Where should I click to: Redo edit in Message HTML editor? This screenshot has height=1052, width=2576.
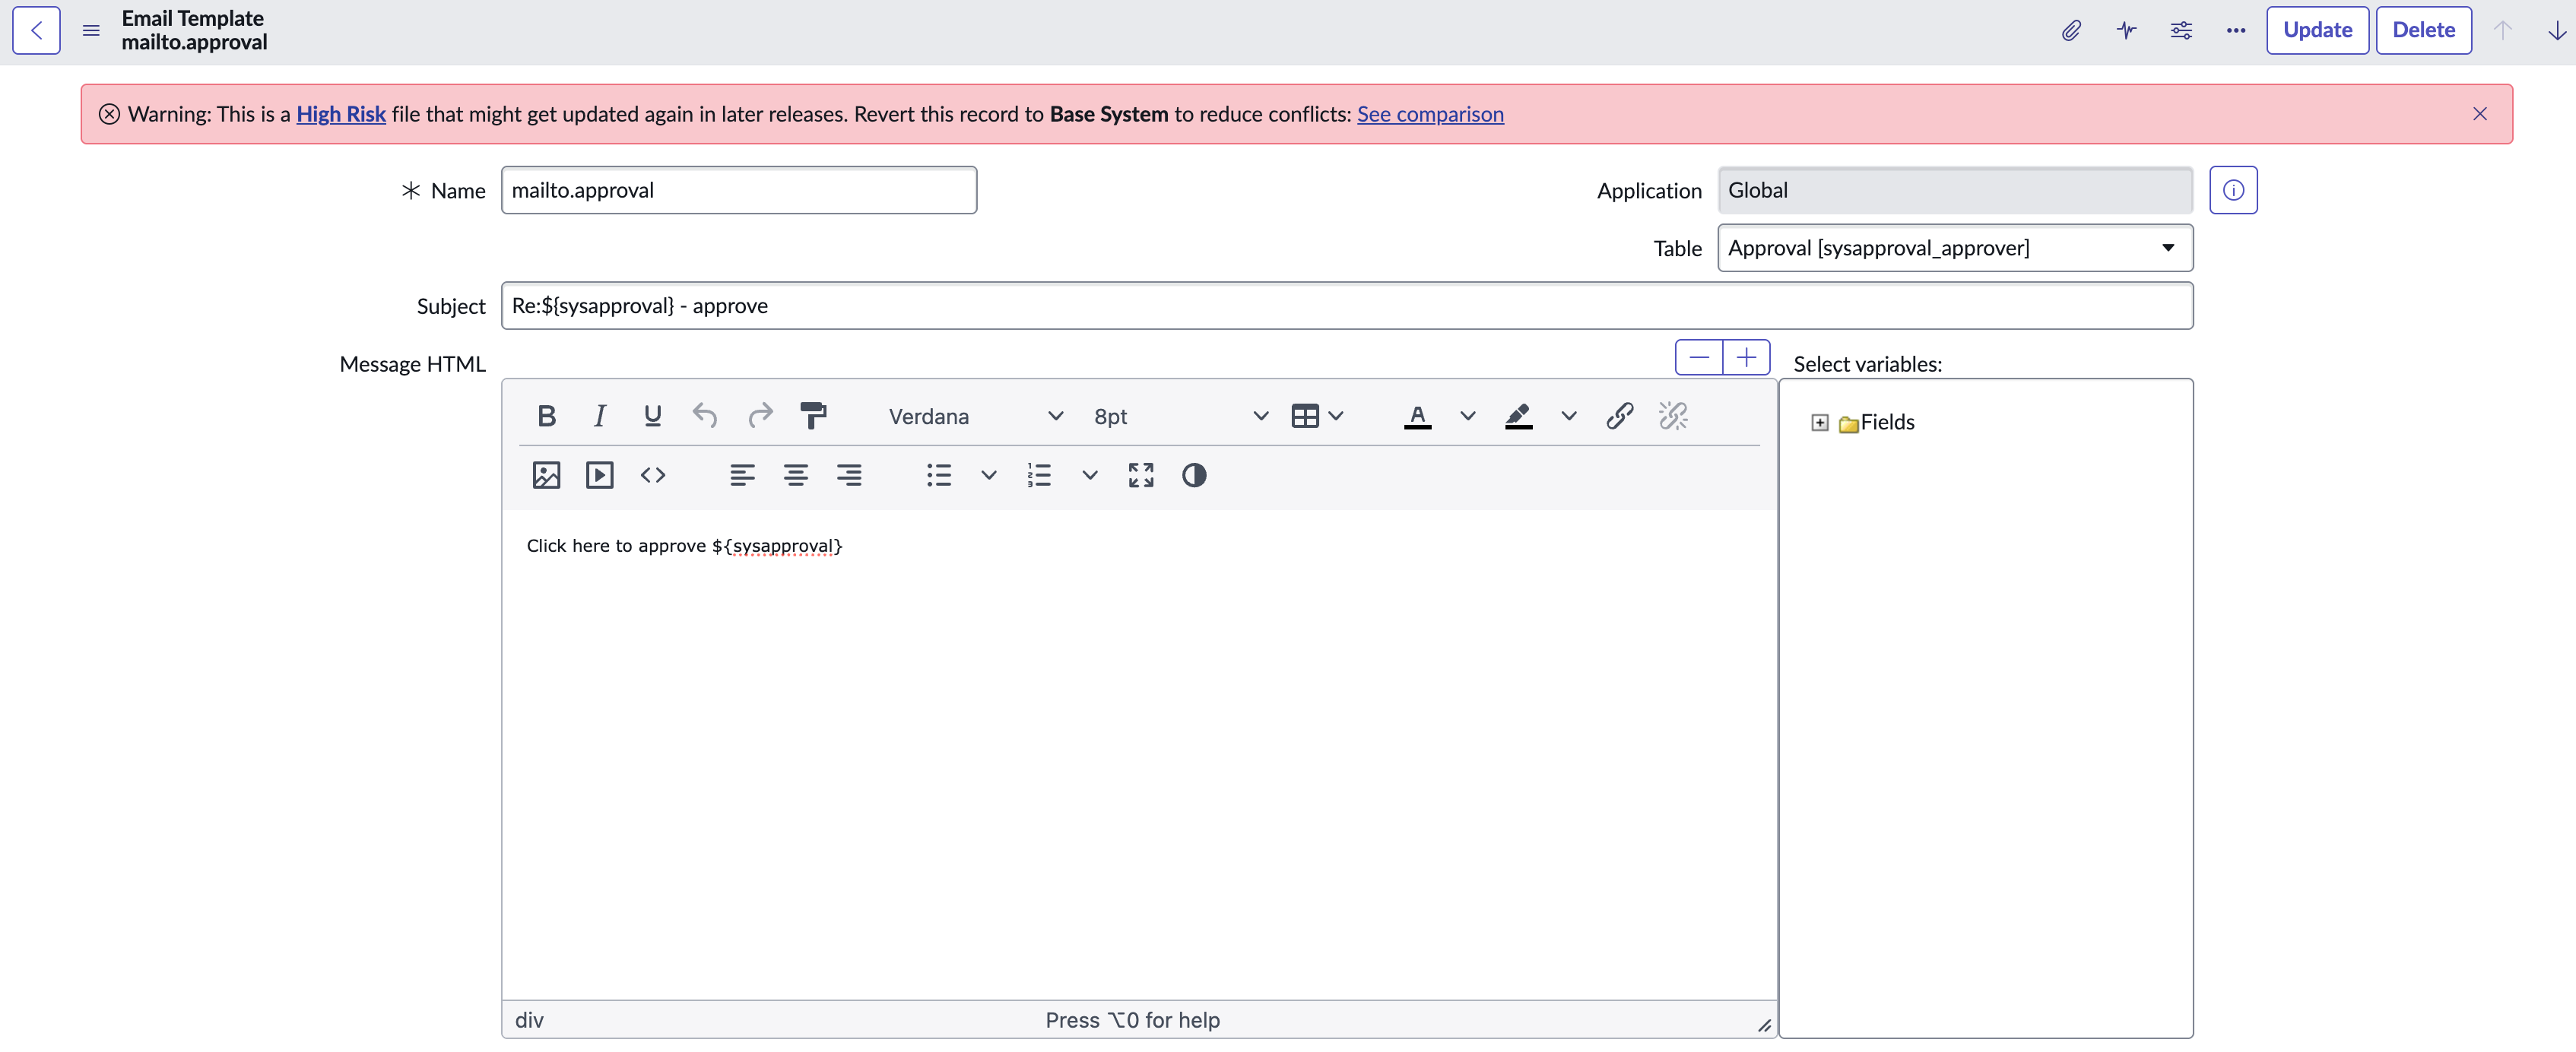coord(760,416)
